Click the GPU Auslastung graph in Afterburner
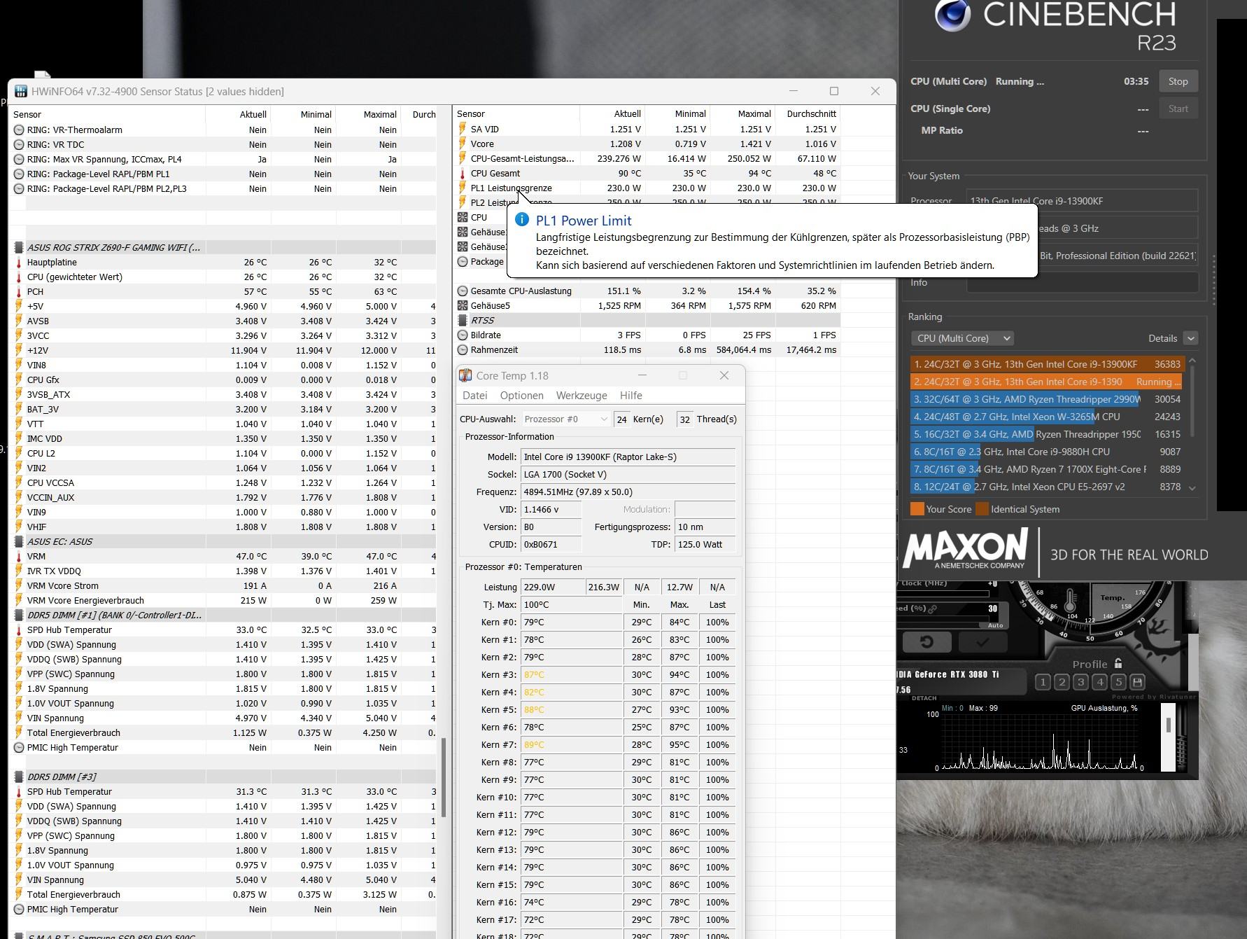 pyautogui.click(x=1039, y=742)
